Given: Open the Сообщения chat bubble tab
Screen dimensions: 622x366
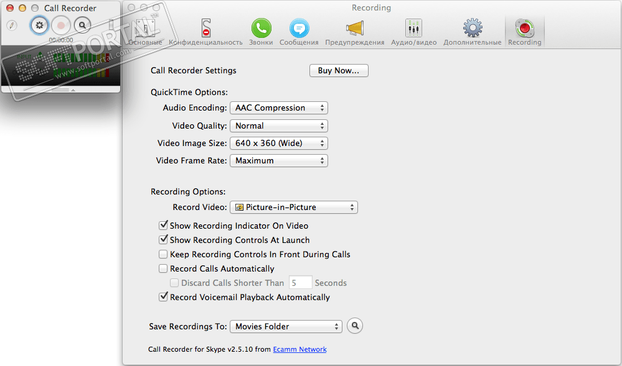Looking at the screenshot, I should (x=299, y=32).
